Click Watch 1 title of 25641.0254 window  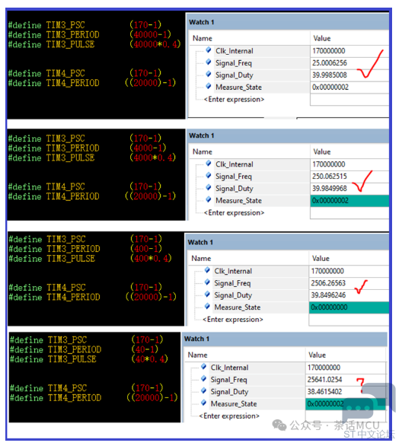[196, 339]
